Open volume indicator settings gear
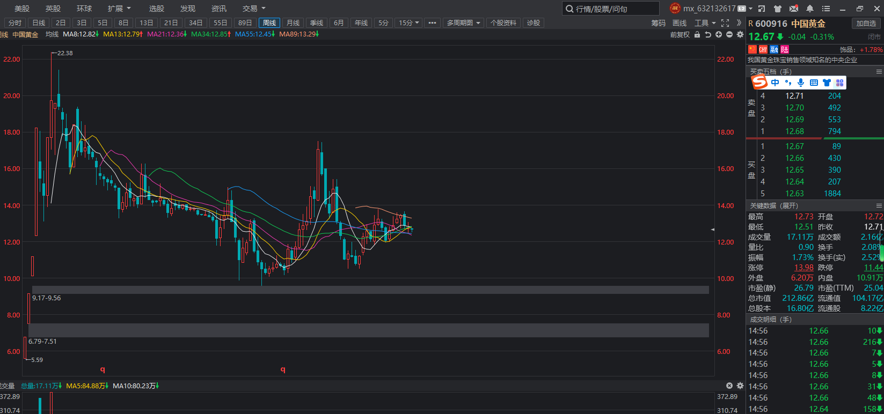Image resolution: width=884 pixels, height=414 pixels. 740,386
